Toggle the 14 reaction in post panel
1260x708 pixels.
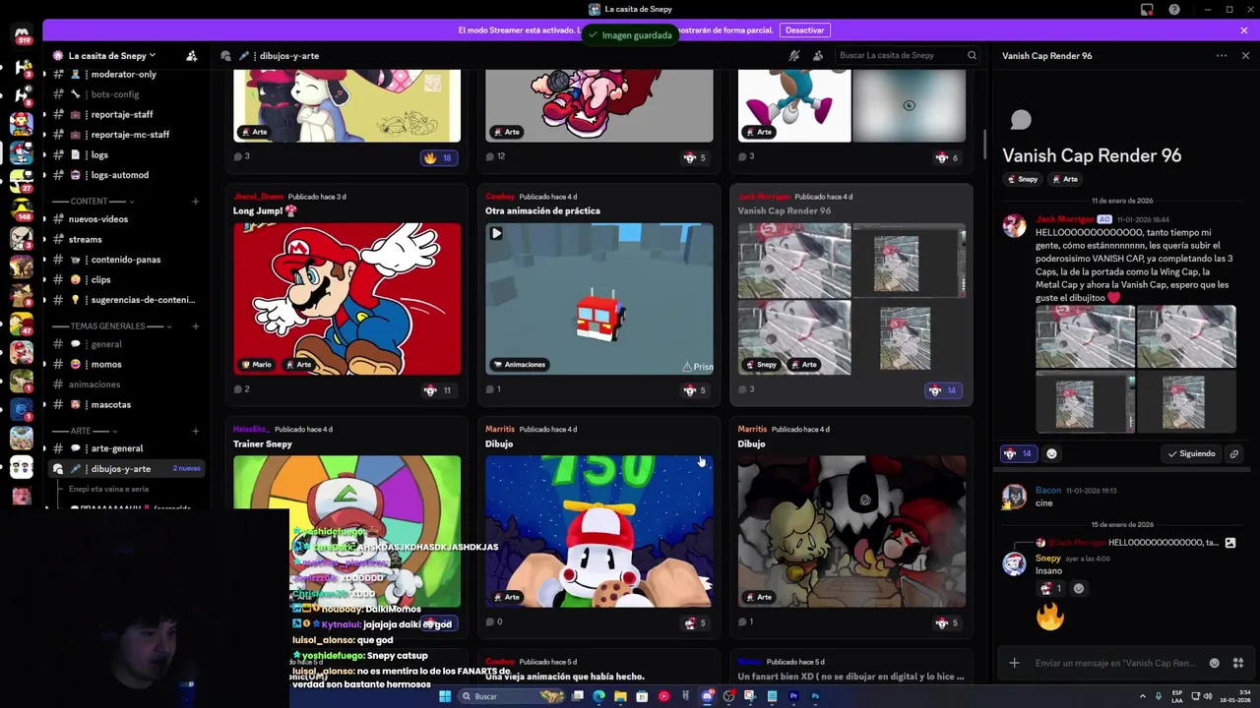(x=1018, y=454)
